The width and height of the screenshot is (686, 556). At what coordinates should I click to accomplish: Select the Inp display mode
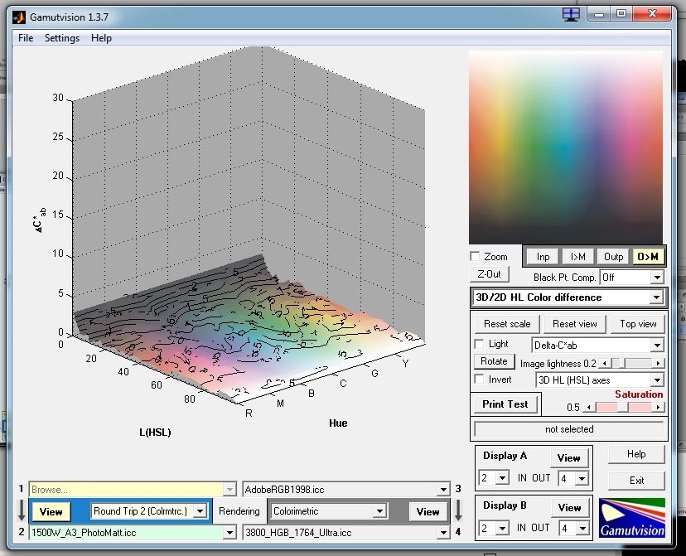(543, 257)
